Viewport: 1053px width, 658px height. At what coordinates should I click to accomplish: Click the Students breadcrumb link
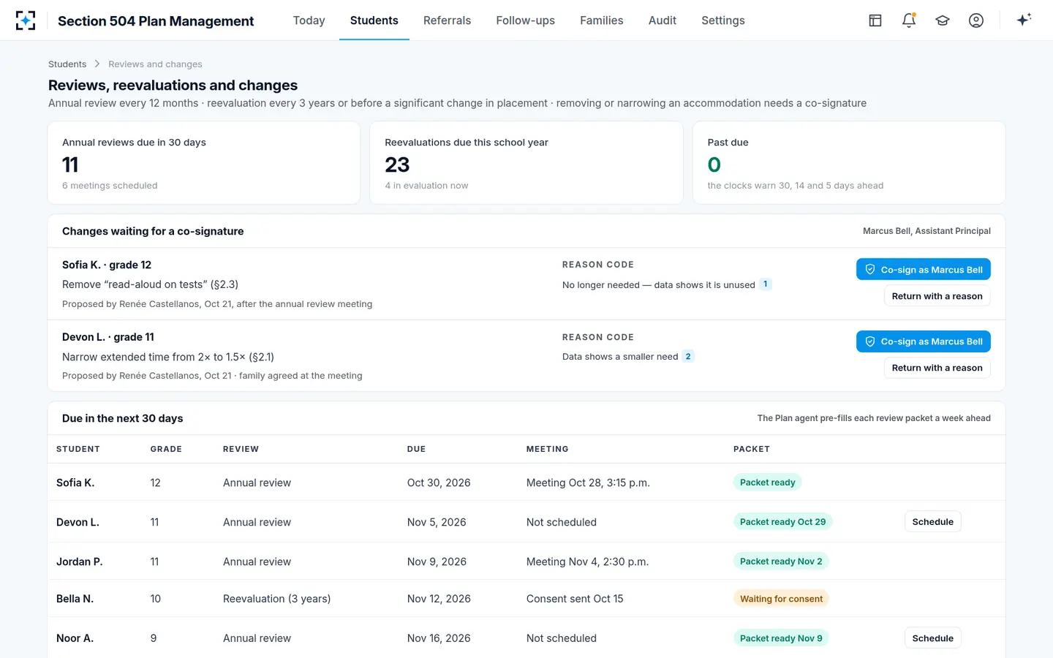pos(67,64)
